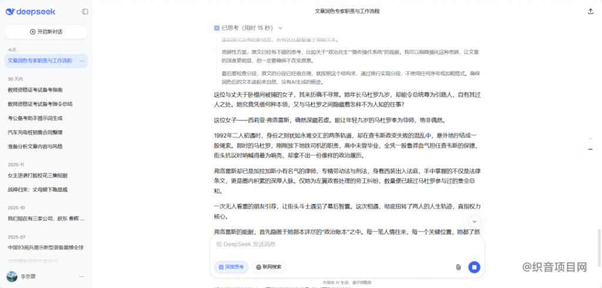
Task: Stop generation with the blue stop button
Action: coord(474,267)
